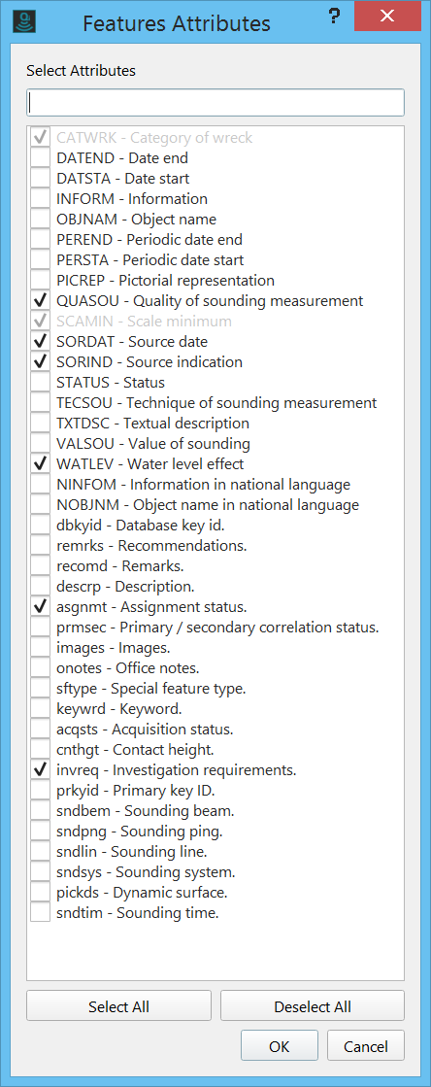Screen dimensions: 431x1087
Task: Close the Features Attributes dialog
Action: pyautogui.click(x=387, y=16)
